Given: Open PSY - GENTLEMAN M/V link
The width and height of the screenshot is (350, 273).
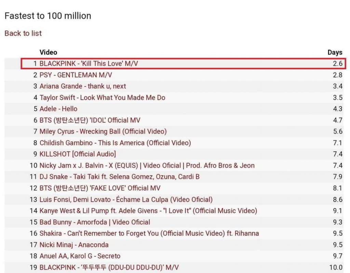Looking at the screenshot, I should (76, 75).
